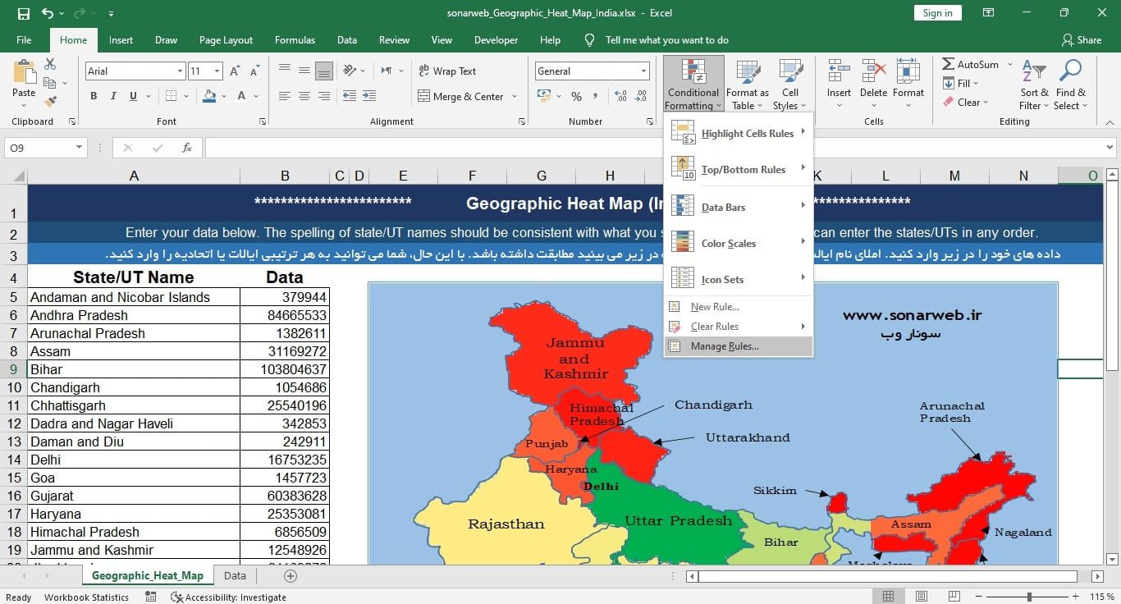Toggle Normal view in status bar

[889, 597]
